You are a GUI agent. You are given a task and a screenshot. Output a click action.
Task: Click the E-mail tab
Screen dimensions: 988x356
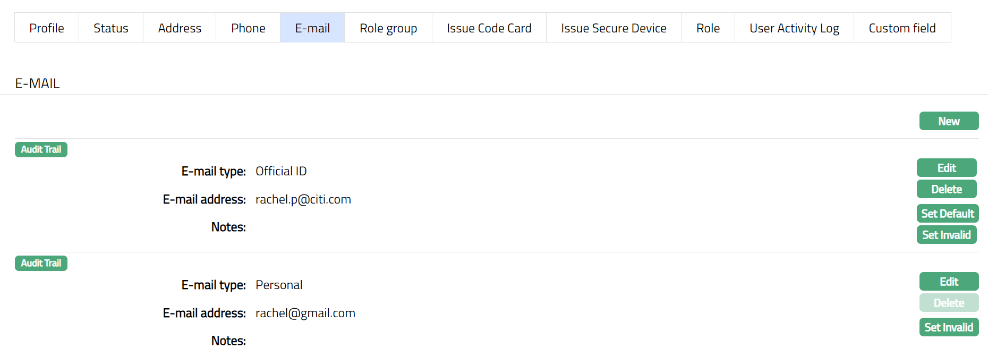pos(312,28)
